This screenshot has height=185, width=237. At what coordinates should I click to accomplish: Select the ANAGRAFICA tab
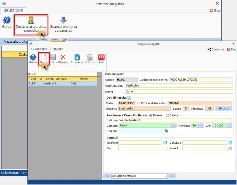point(39,49)
